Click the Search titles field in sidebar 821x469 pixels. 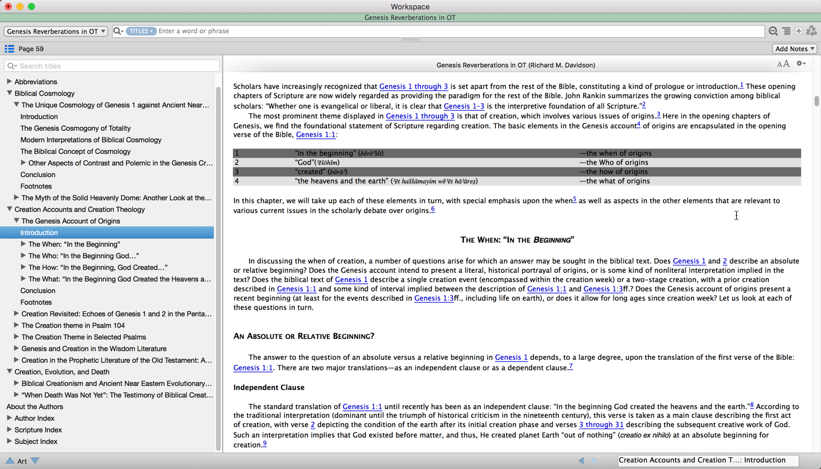[x=112, y=66]
